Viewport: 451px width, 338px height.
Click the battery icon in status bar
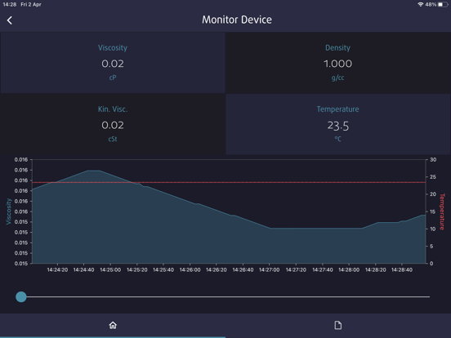click(x=443, y=4)
